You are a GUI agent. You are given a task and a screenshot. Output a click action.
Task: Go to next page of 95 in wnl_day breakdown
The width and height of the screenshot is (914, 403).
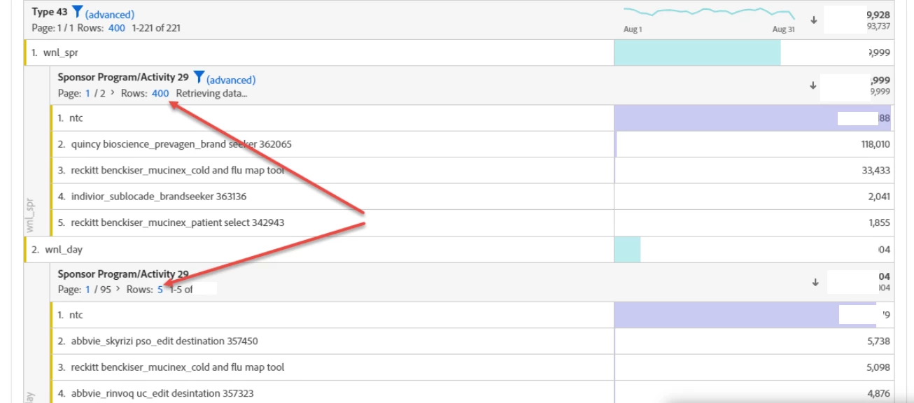118,289
